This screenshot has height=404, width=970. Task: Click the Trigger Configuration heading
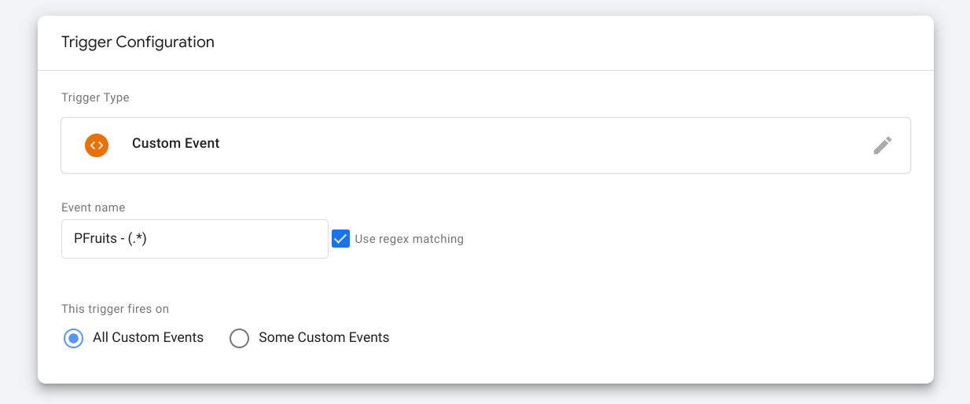pos(138,42)
